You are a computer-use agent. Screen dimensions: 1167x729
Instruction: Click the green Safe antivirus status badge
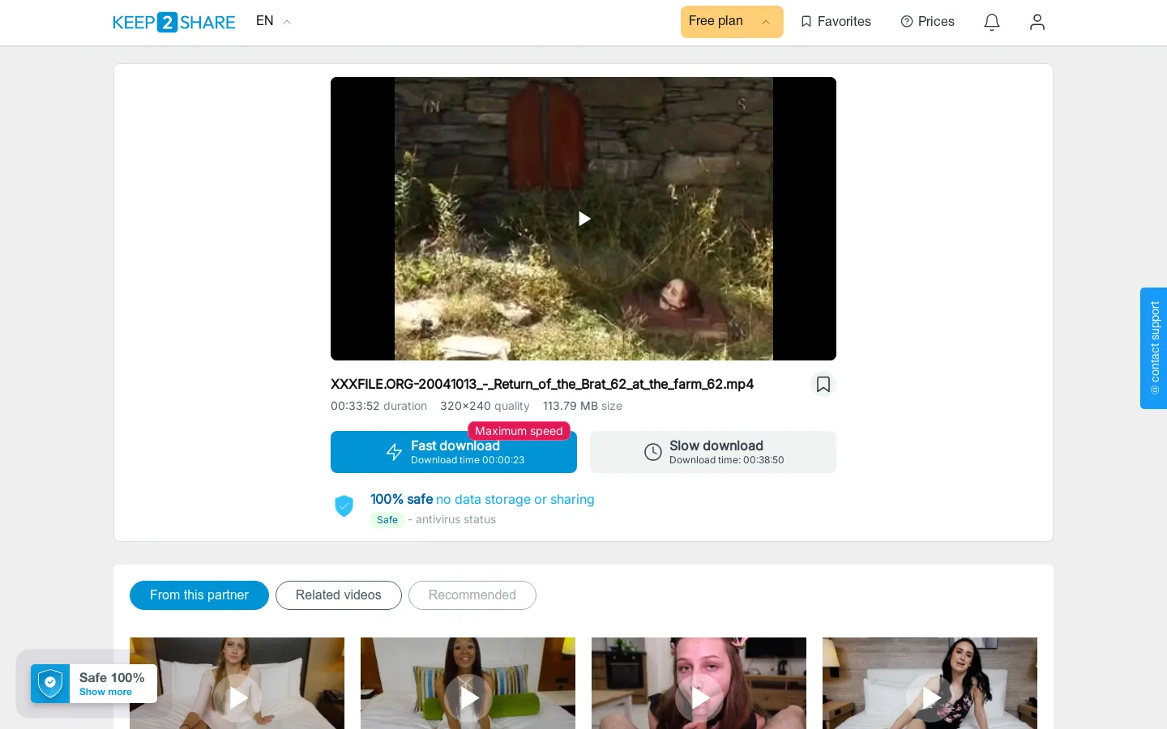point(387,520)
